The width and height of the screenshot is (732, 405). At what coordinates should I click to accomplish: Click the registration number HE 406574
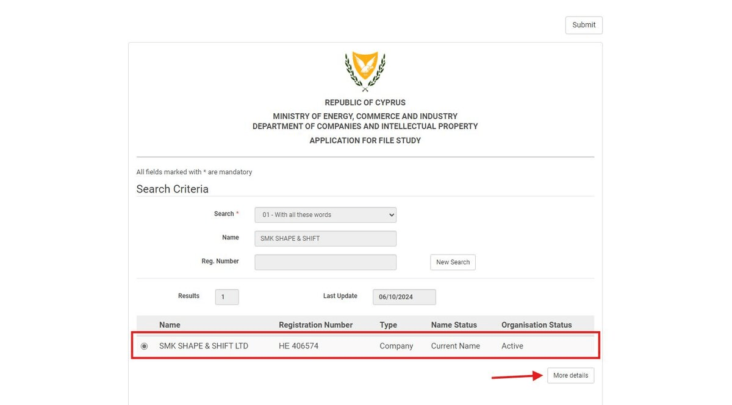298,345
